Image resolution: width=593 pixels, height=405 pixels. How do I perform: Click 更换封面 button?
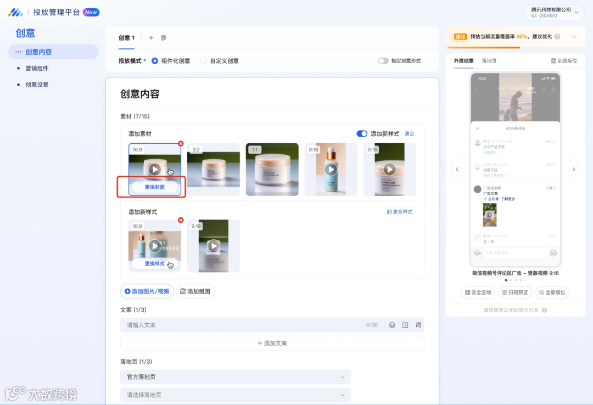pyautogui.click(x=155, y=187)
